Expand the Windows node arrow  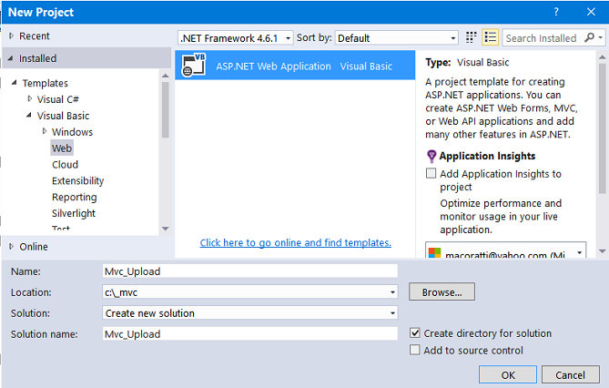45,131
